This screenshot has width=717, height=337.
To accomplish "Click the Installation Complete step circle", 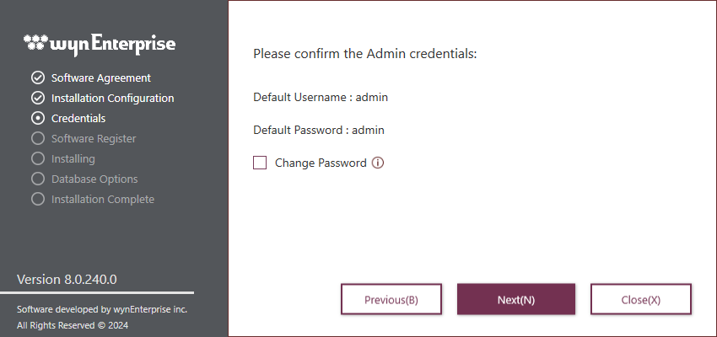I will click(x=38, y=199).
